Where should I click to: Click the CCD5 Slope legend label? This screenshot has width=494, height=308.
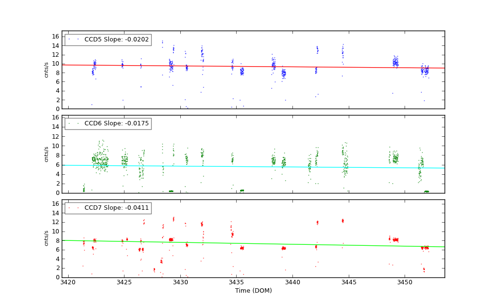pyautogui.click(x=116, y=39)
